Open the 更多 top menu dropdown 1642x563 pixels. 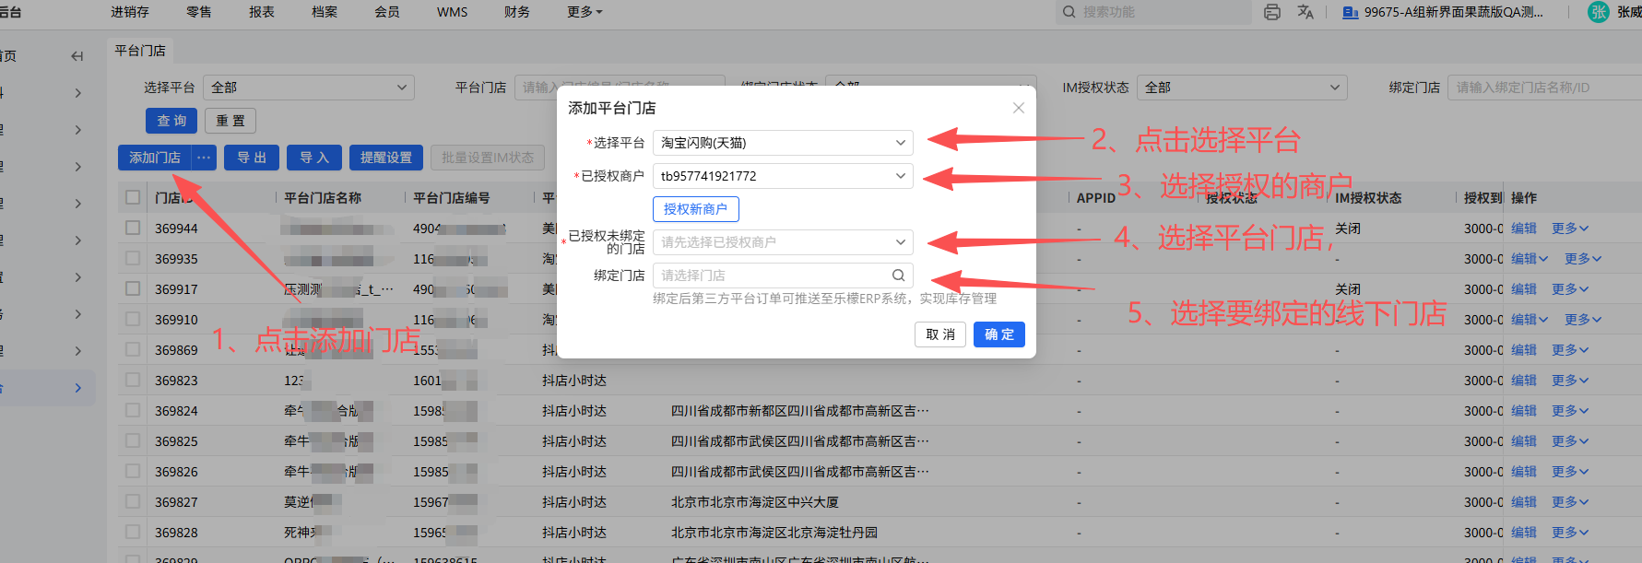point(585,12)
